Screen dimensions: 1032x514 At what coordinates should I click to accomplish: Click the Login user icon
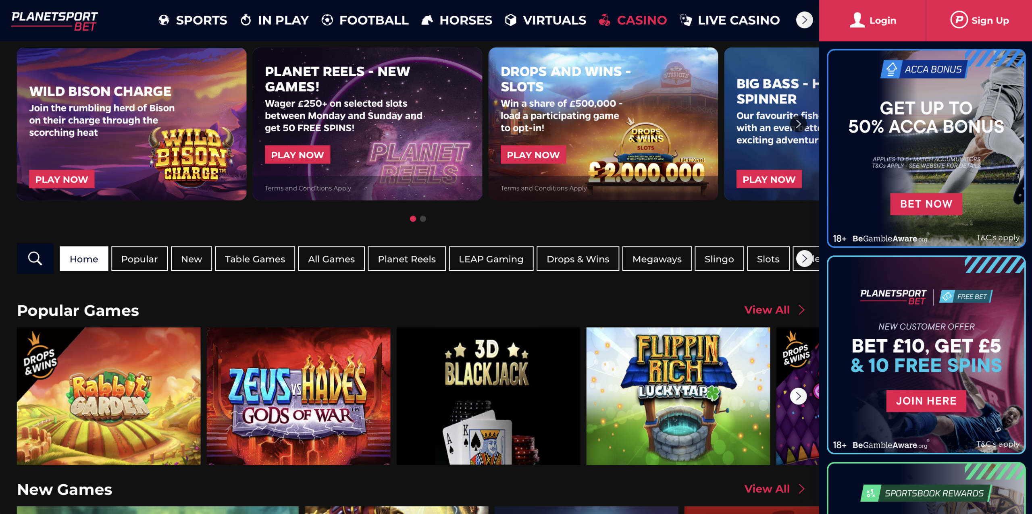click(857, 20)
